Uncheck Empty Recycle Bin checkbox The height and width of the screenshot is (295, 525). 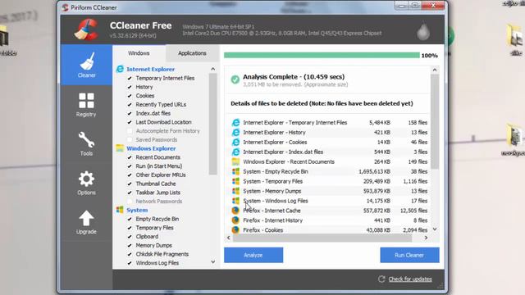point(130,219)
